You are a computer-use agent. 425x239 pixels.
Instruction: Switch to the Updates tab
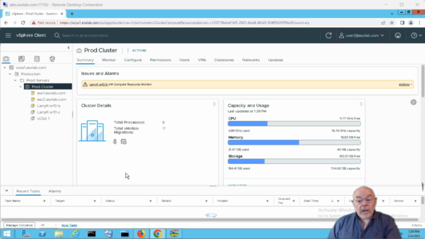pos(276,60)
